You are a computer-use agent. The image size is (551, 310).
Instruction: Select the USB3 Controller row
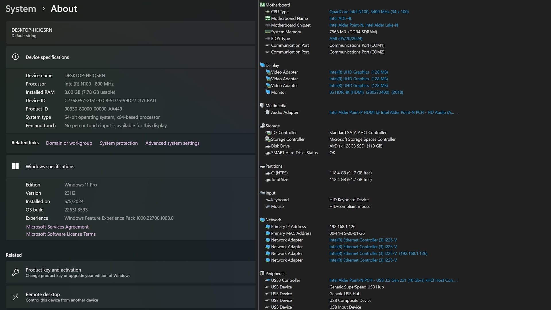click(x=286, y=280)
